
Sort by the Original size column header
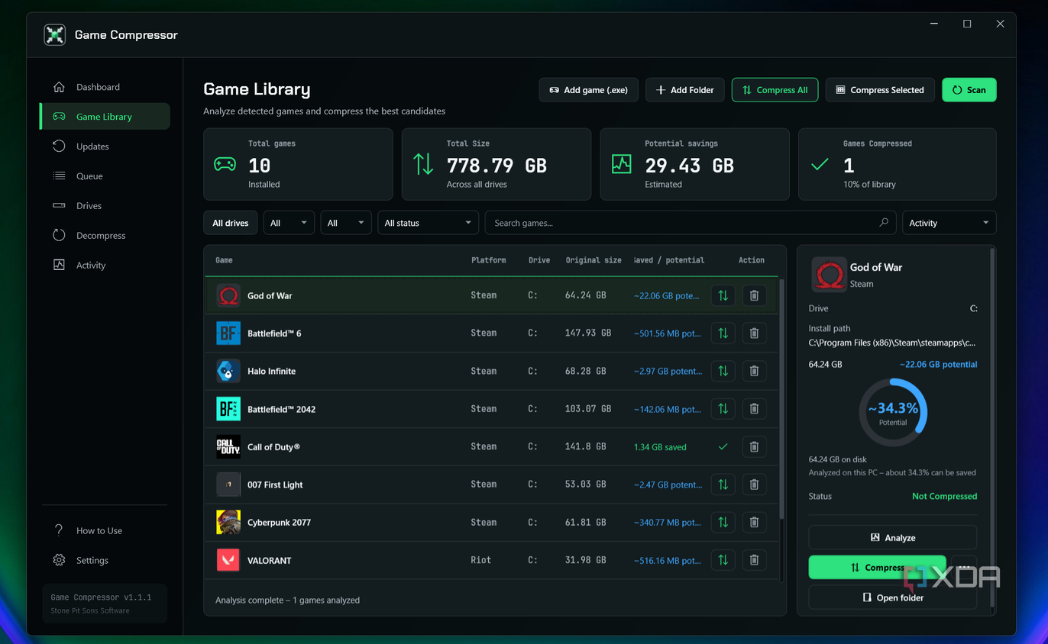594,260
